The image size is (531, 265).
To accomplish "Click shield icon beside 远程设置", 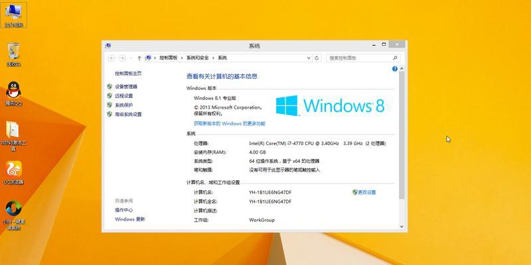I will 110,95.
